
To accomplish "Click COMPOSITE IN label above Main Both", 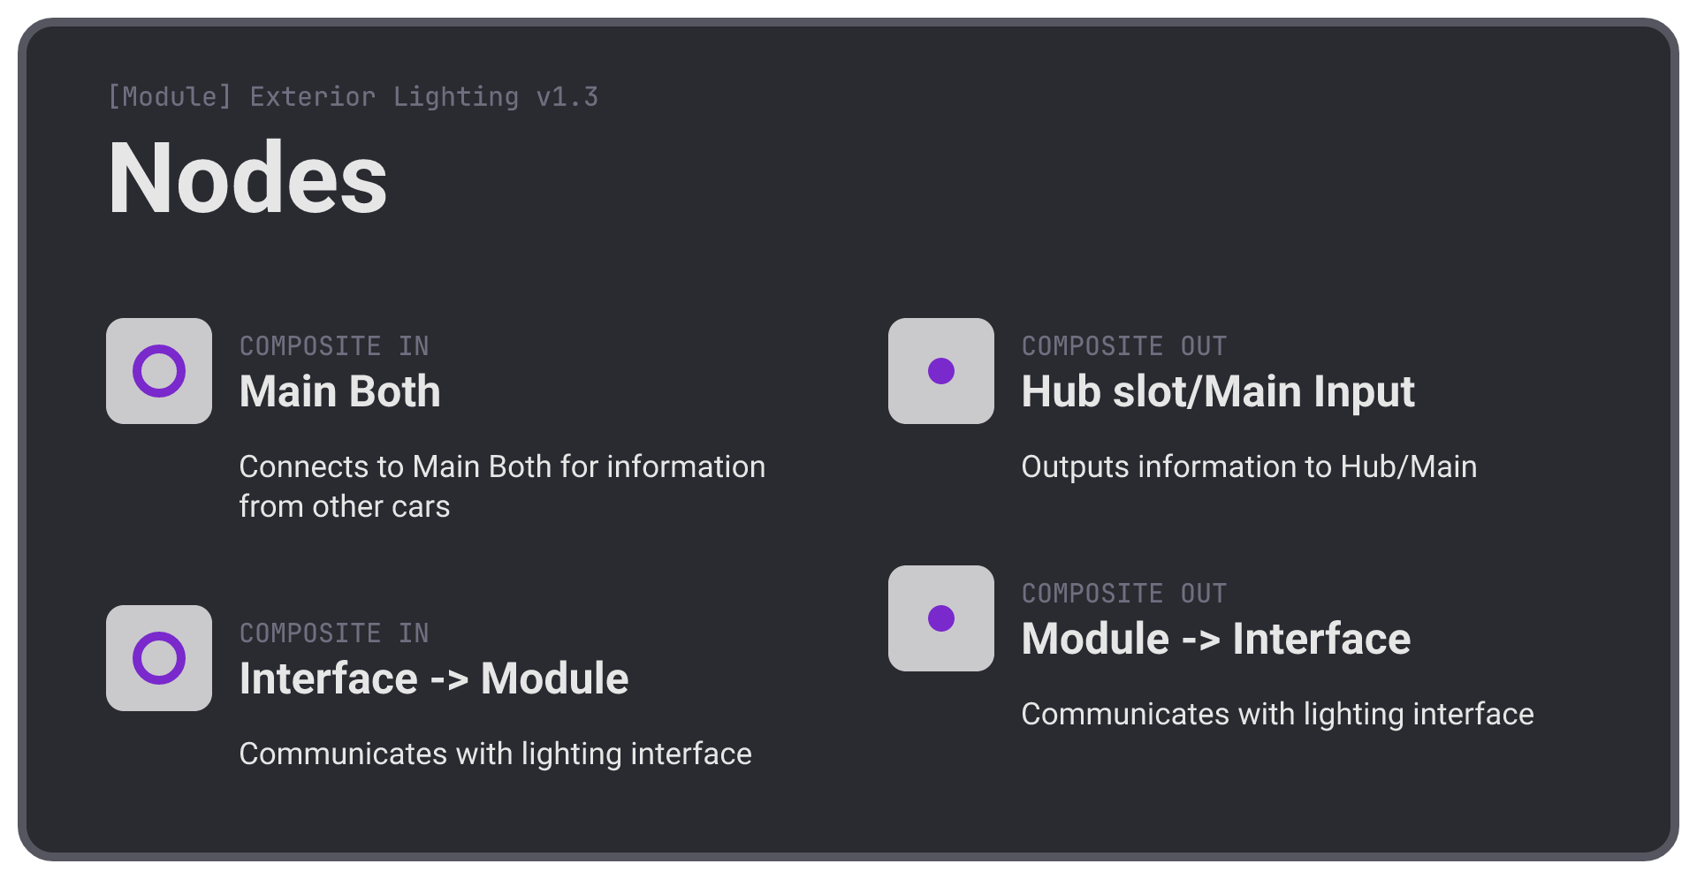I will tap(334, 345).
